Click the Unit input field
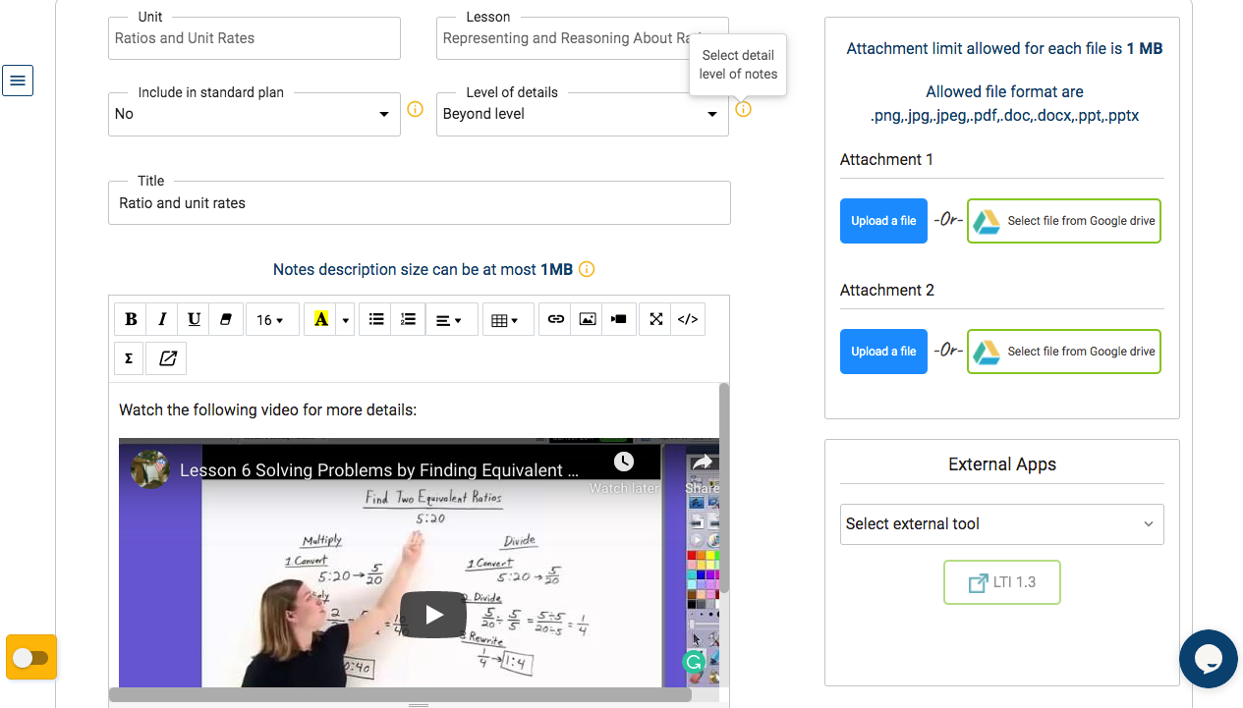 point(254,38)
